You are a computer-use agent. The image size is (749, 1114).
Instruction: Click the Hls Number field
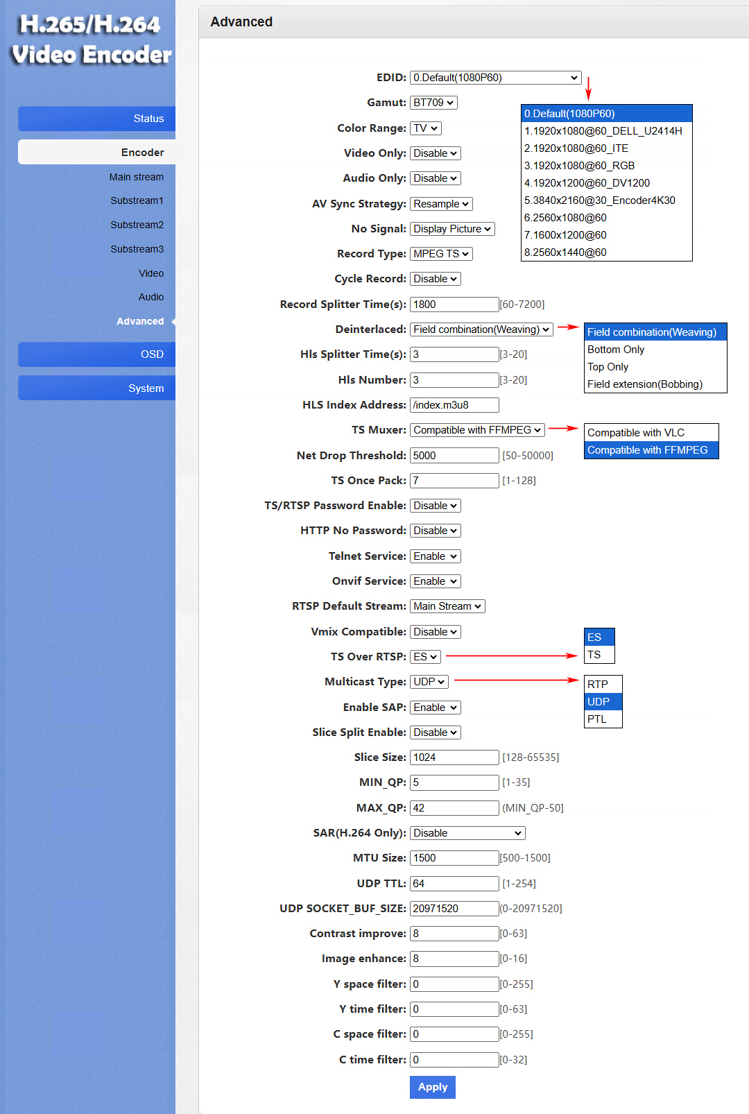click(454, 380)
